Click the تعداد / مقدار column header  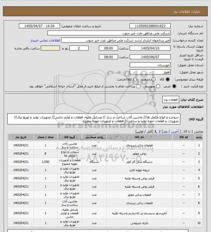[46, 137]
